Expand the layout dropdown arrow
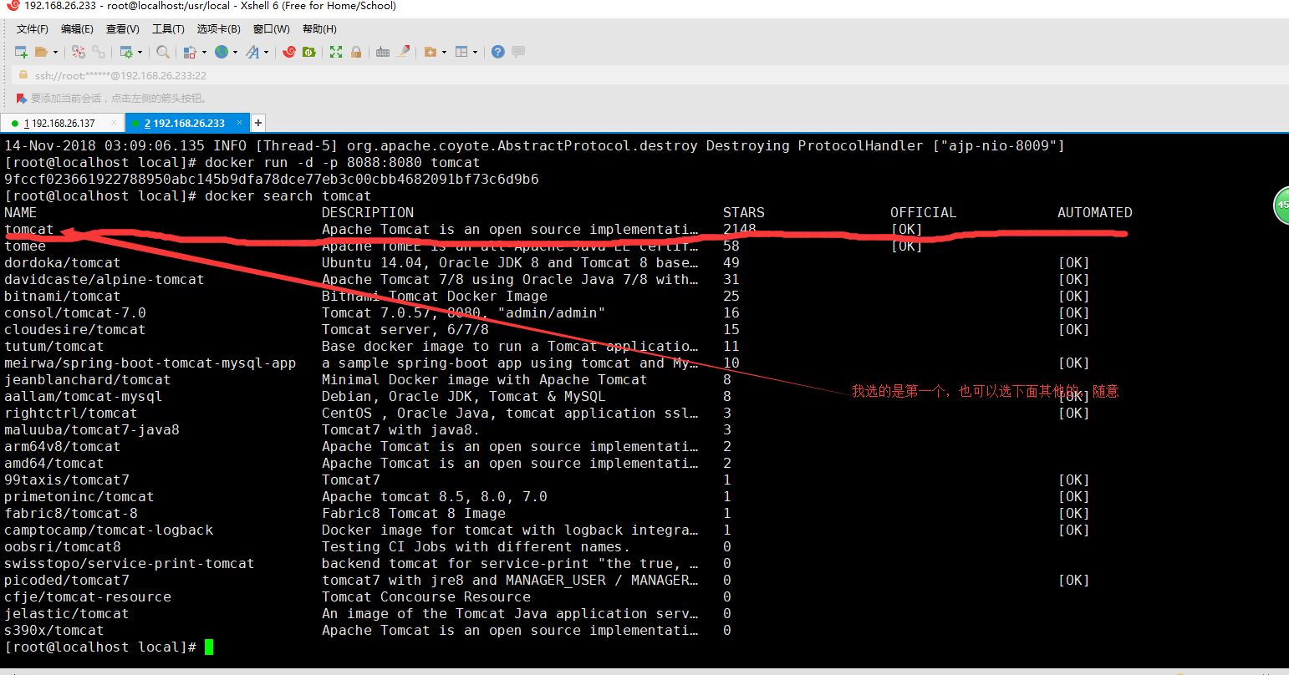 point(476,52)
